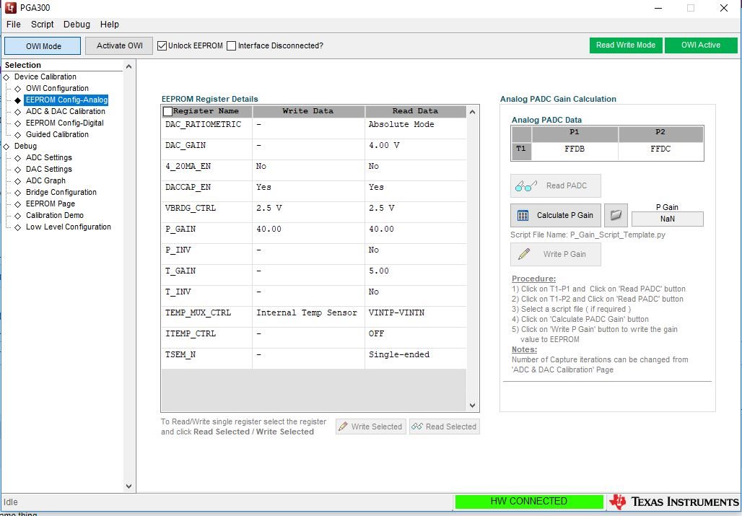Open Calibration Demo page

tap(54, 216)
